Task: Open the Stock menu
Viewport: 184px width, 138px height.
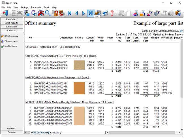Action: coord(47,7)
